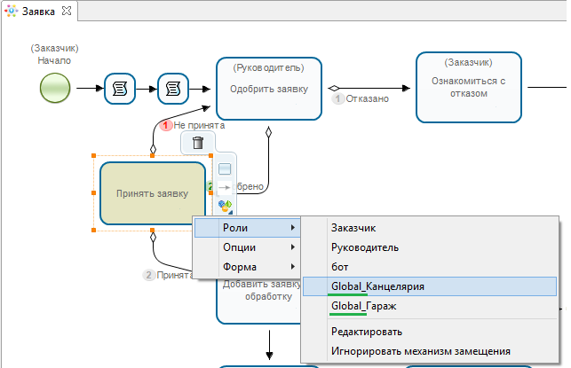Toggle Игнорировать механизм замещения option
The height and width of the screenshot is (368, 571).
tap(420, 351)
